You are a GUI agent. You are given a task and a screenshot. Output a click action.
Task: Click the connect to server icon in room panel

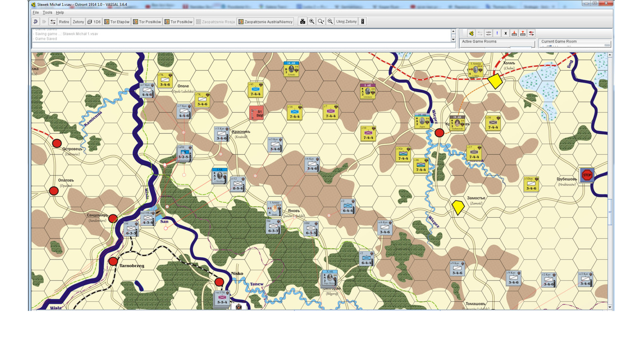tap(471, 33)
